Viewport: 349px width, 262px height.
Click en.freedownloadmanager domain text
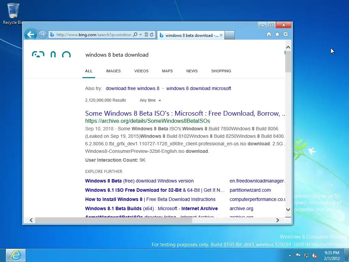pos(257,181)
